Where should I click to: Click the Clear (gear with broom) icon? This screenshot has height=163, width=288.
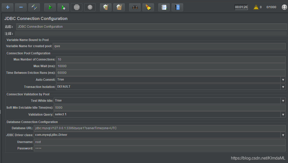click(106, 7)
